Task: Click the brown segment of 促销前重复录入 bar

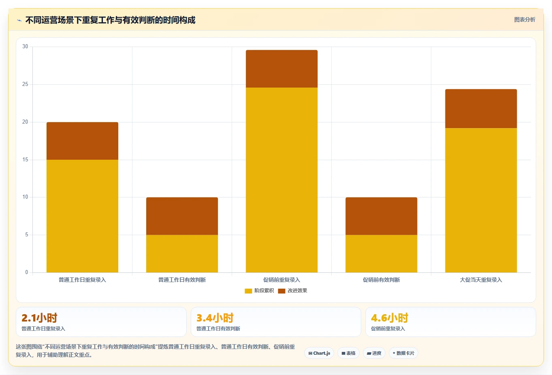Action: pos(281,69)
